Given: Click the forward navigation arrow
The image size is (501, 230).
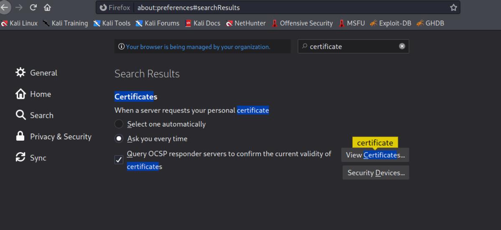Looking at the screenshot, I should [x=19, y=7].
